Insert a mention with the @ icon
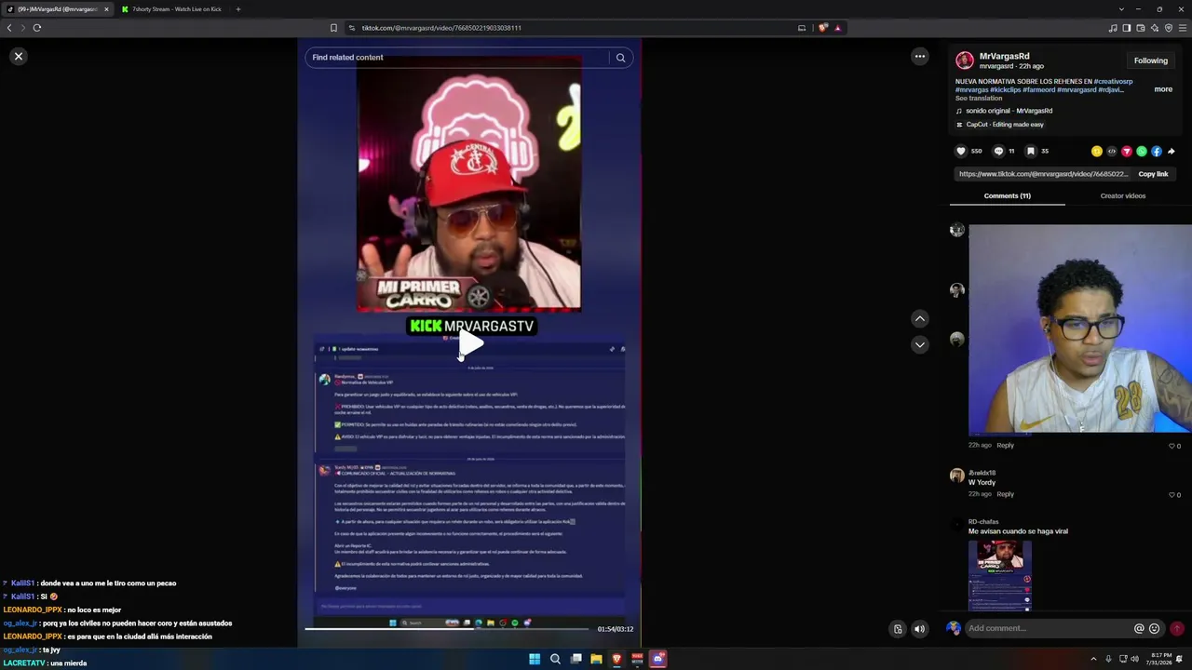1192x670 pixels. (1139, 628)
